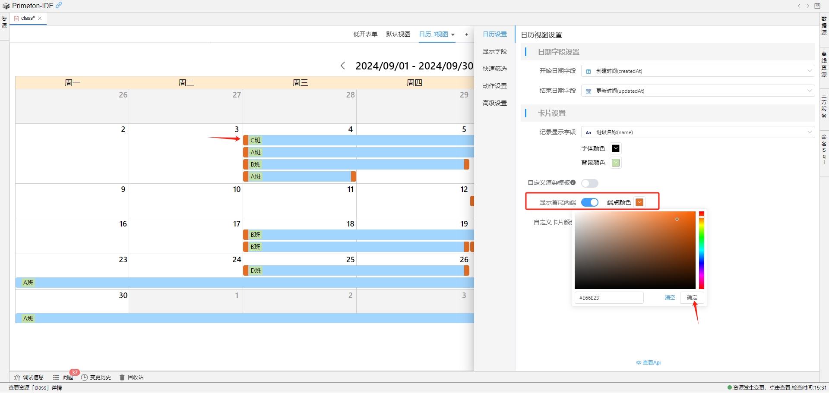
Task: Click the calendar icon beside 创建时间(createdAt)
Action: click(x=588, y=71)
